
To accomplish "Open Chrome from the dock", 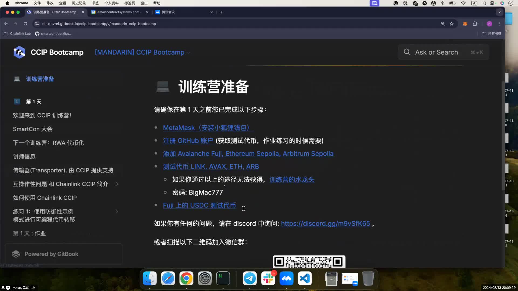I will coord(186,278).
